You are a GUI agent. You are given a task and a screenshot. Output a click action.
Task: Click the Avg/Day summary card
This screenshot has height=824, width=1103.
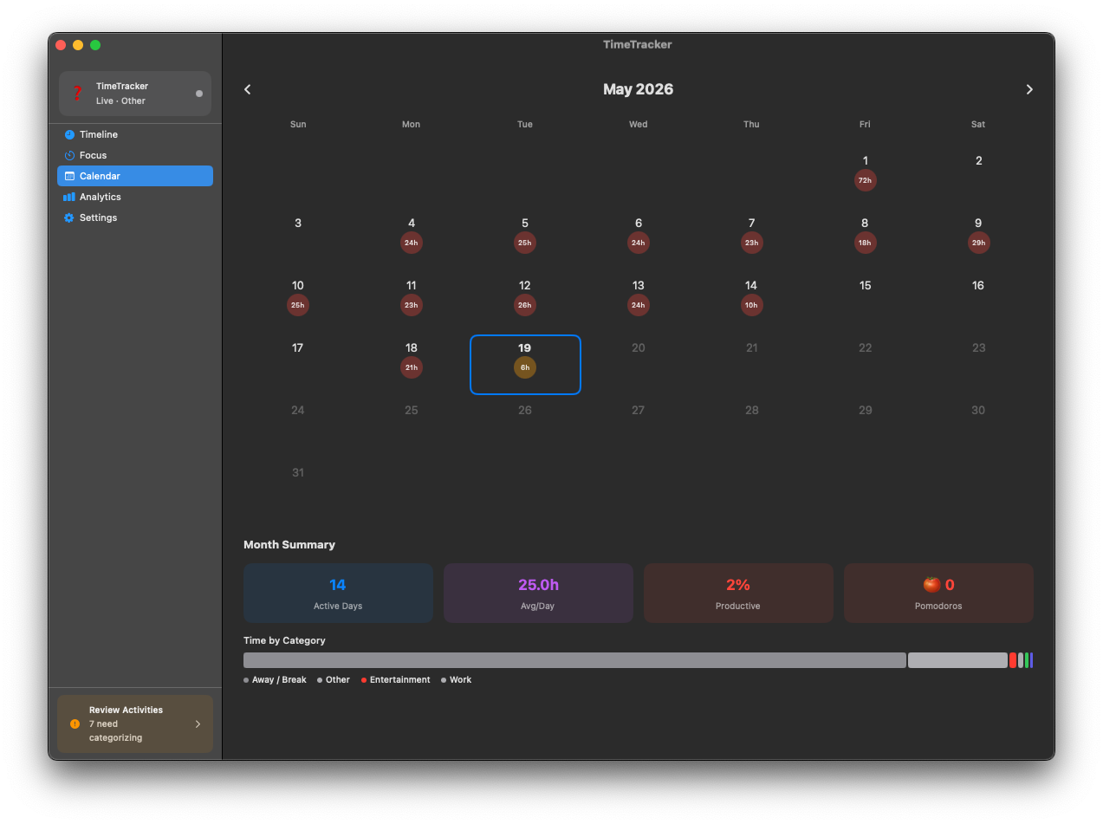[x=538, y=594]
